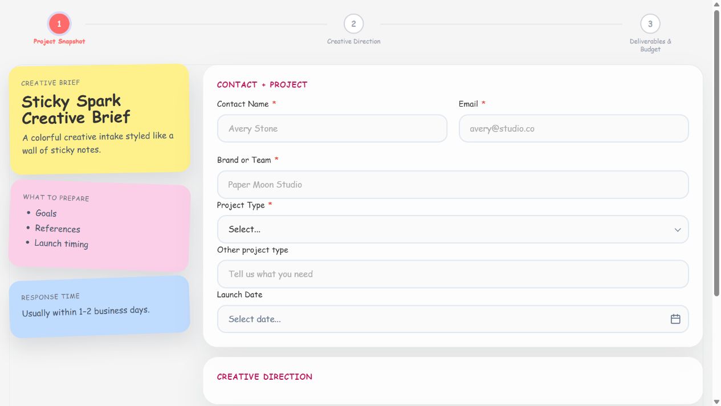This screenshot has height=406, width=721.
Task: Click the Contact Name label
Action: (243, 104)
